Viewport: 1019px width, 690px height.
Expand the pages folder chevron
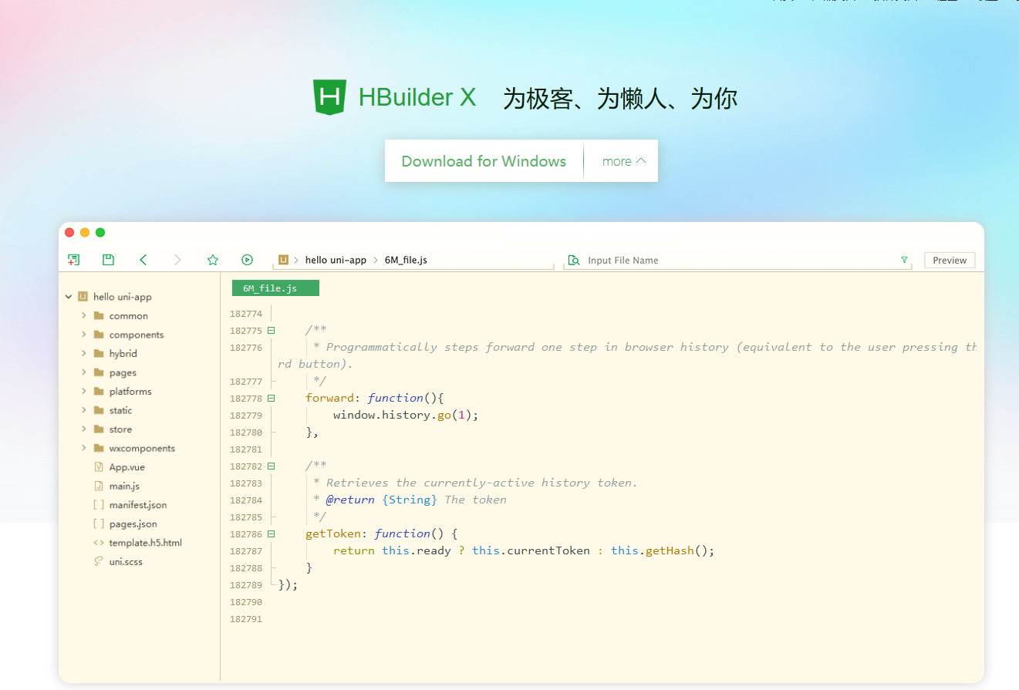(x=83, y=372)
